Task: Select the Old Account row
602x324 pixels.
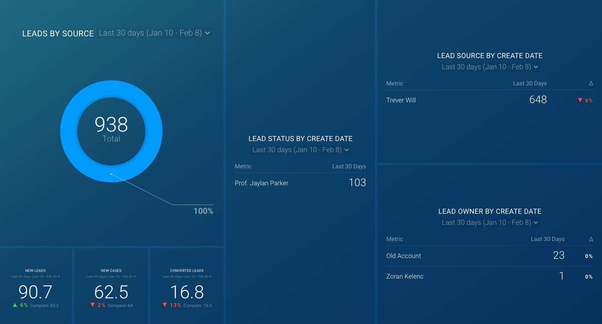Action: click(490, 256)
